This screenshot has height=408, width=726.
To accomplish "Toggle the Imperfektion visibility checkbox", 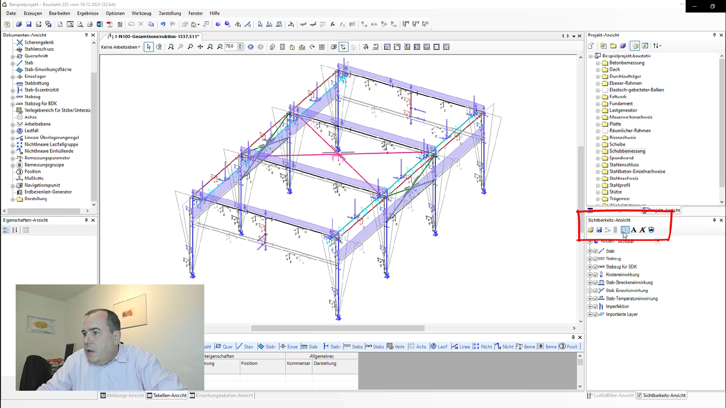I will click(x=595, y=307).
